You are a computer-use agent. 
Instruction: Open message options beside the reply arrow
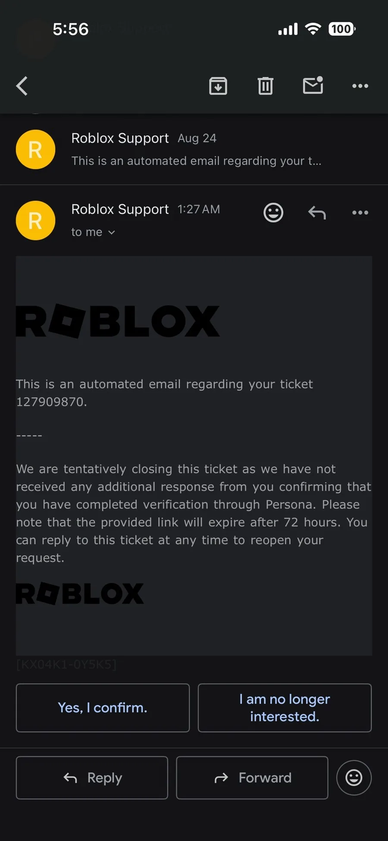pos(360,213)
